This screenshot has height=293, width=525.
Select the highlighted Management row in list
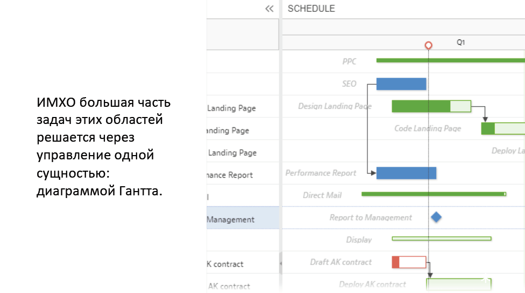click(x=243, y=217)
